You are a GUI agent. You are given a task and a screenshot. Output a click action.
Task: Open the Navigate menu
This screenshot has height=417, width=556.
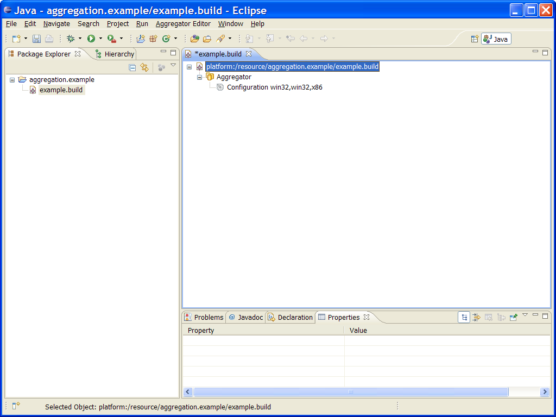click(x=56, y=24)
